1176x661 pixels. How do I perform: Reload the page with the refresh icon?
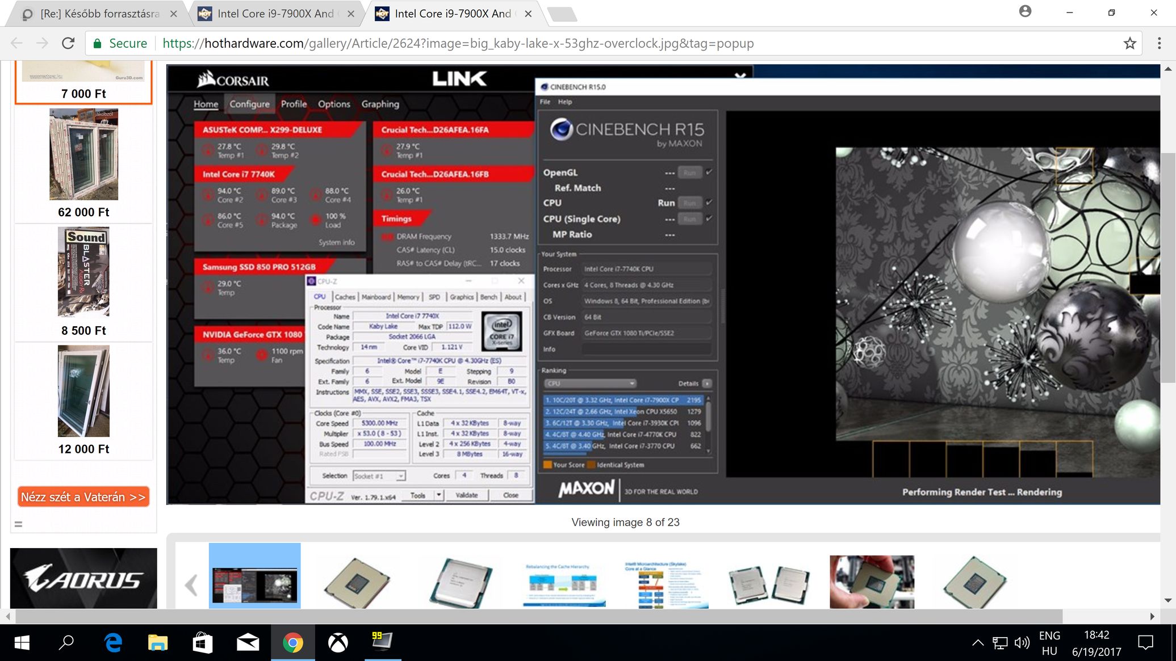tap(68, 43)
